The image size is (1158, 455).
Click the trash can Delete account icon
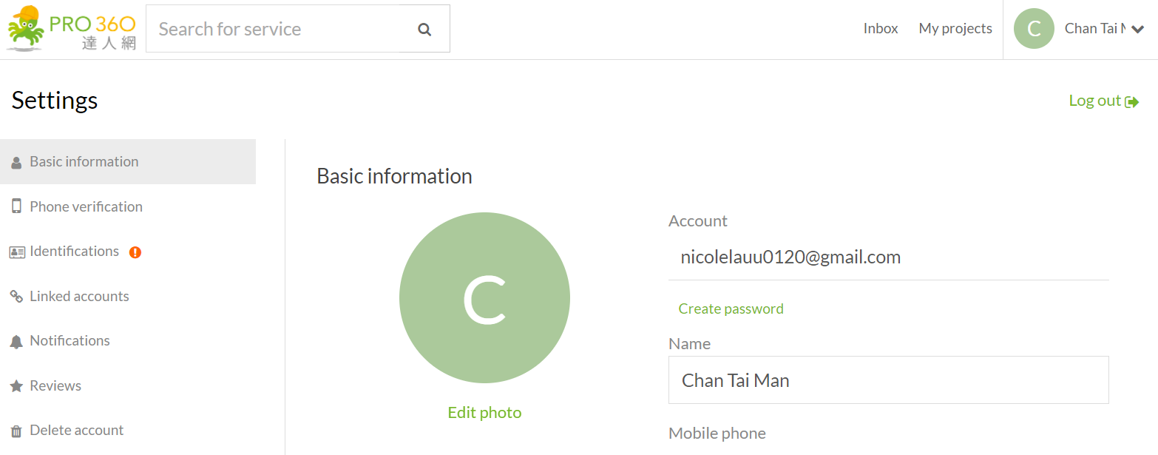point(16,431)
